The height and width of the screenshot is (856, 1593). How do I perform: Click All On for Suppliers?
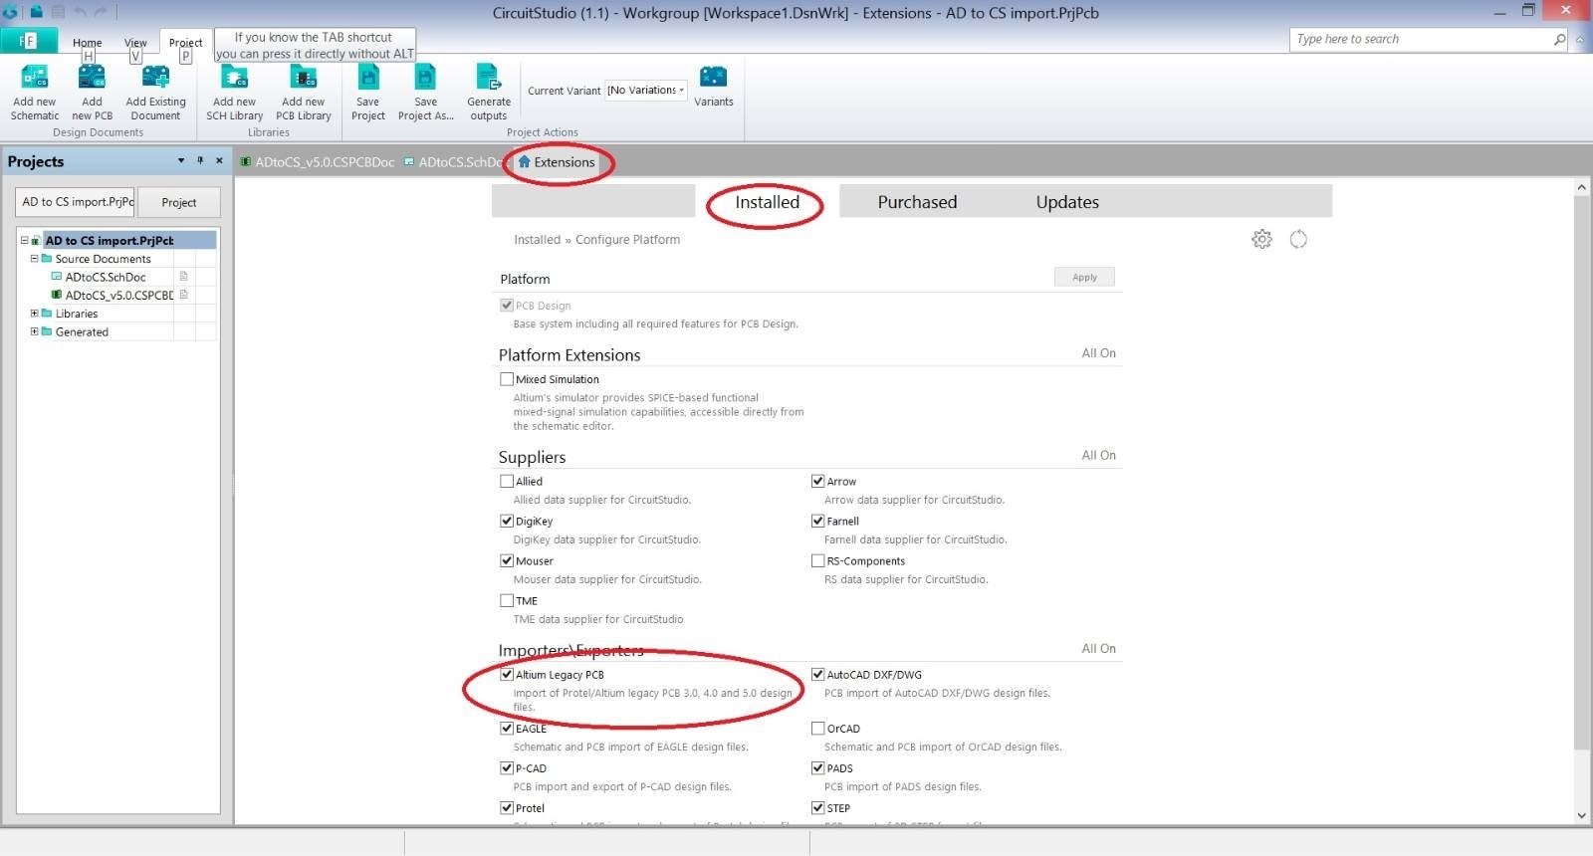point(1098,455)
